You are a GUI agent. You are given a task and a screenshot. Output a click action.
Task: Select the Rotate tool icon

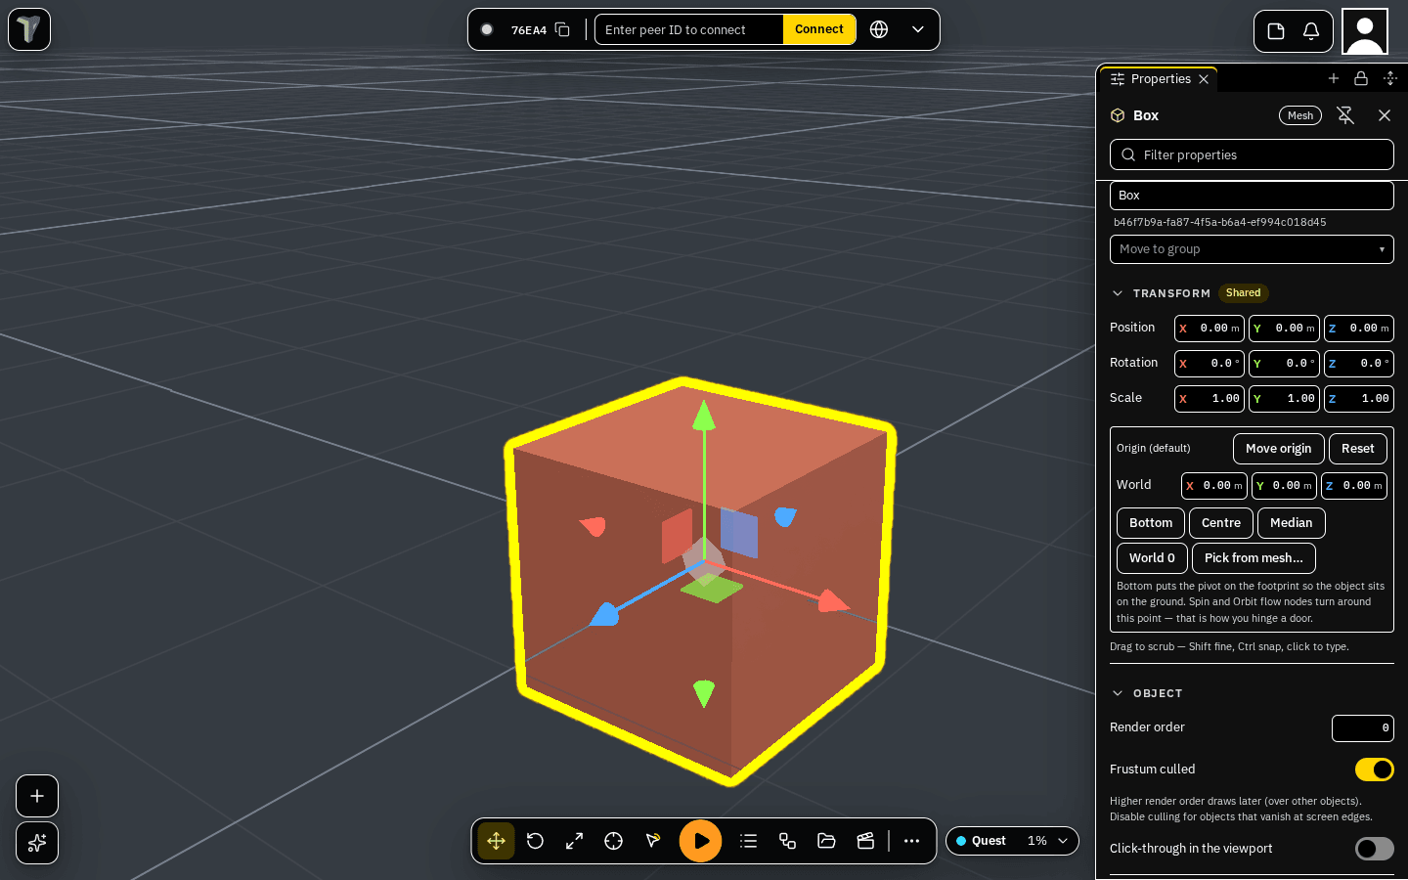pos(535,841)
